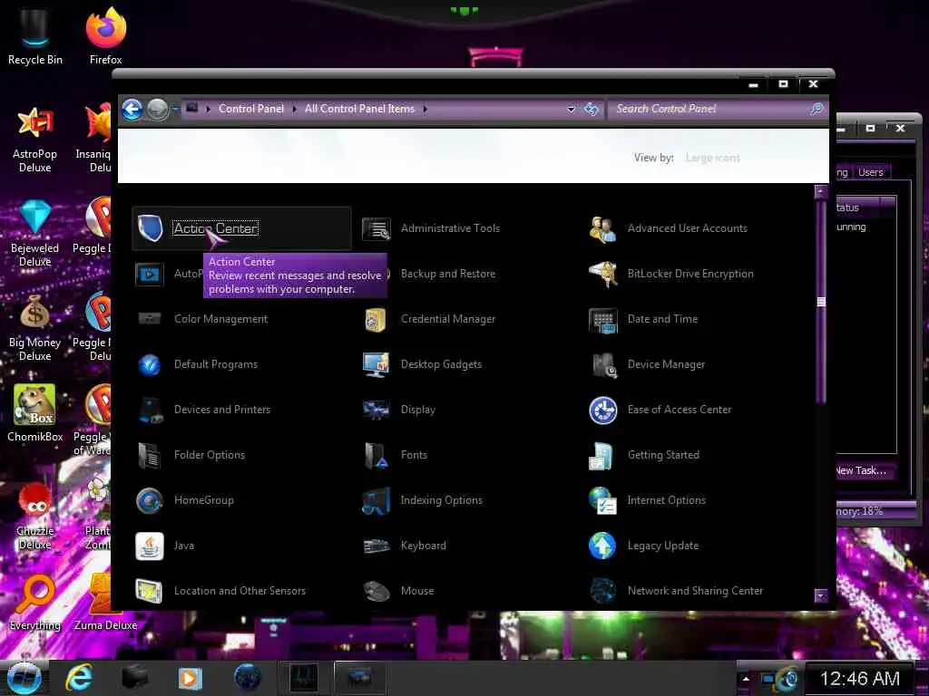Open the Folder Options icon
Screen dimensions: 929x696
150,455
